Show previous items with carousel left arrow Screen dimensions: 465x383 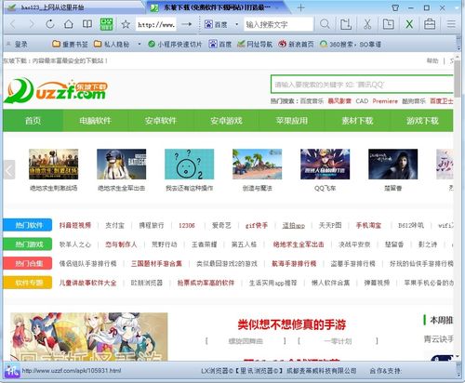point(9,170)
